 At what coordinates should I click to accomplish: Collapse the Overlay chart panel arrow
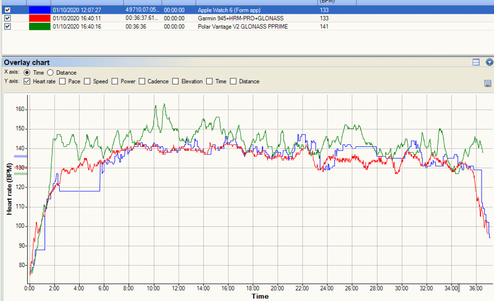point(489,62)
